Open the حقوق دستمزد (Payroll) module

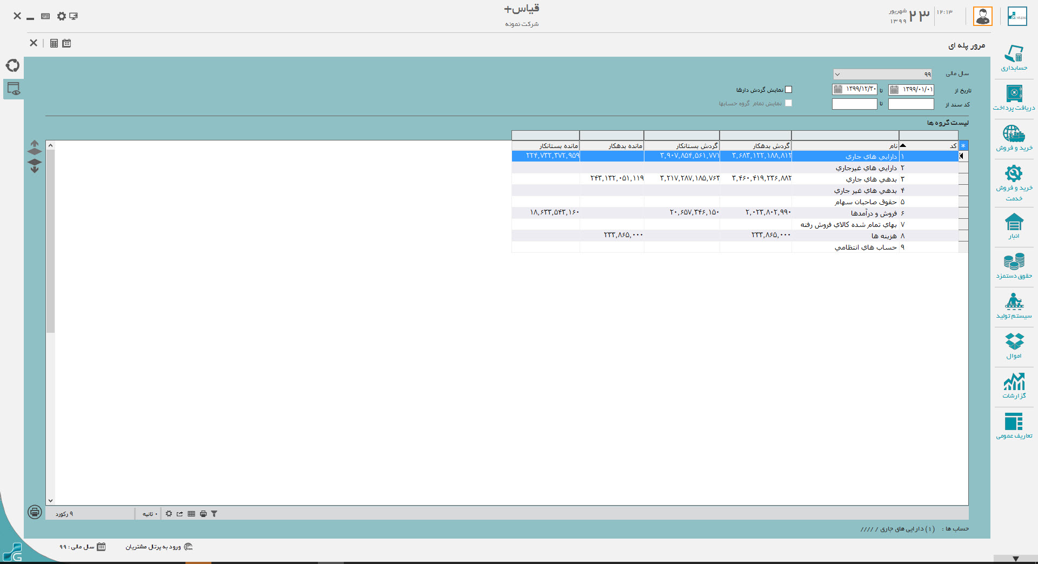tap(1014, 266)
